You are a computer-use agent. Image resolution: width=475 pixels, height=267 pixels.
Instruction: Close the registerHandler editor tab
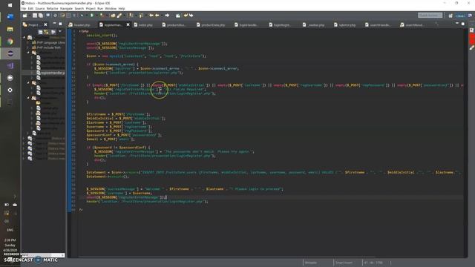[x=128, y=24]
